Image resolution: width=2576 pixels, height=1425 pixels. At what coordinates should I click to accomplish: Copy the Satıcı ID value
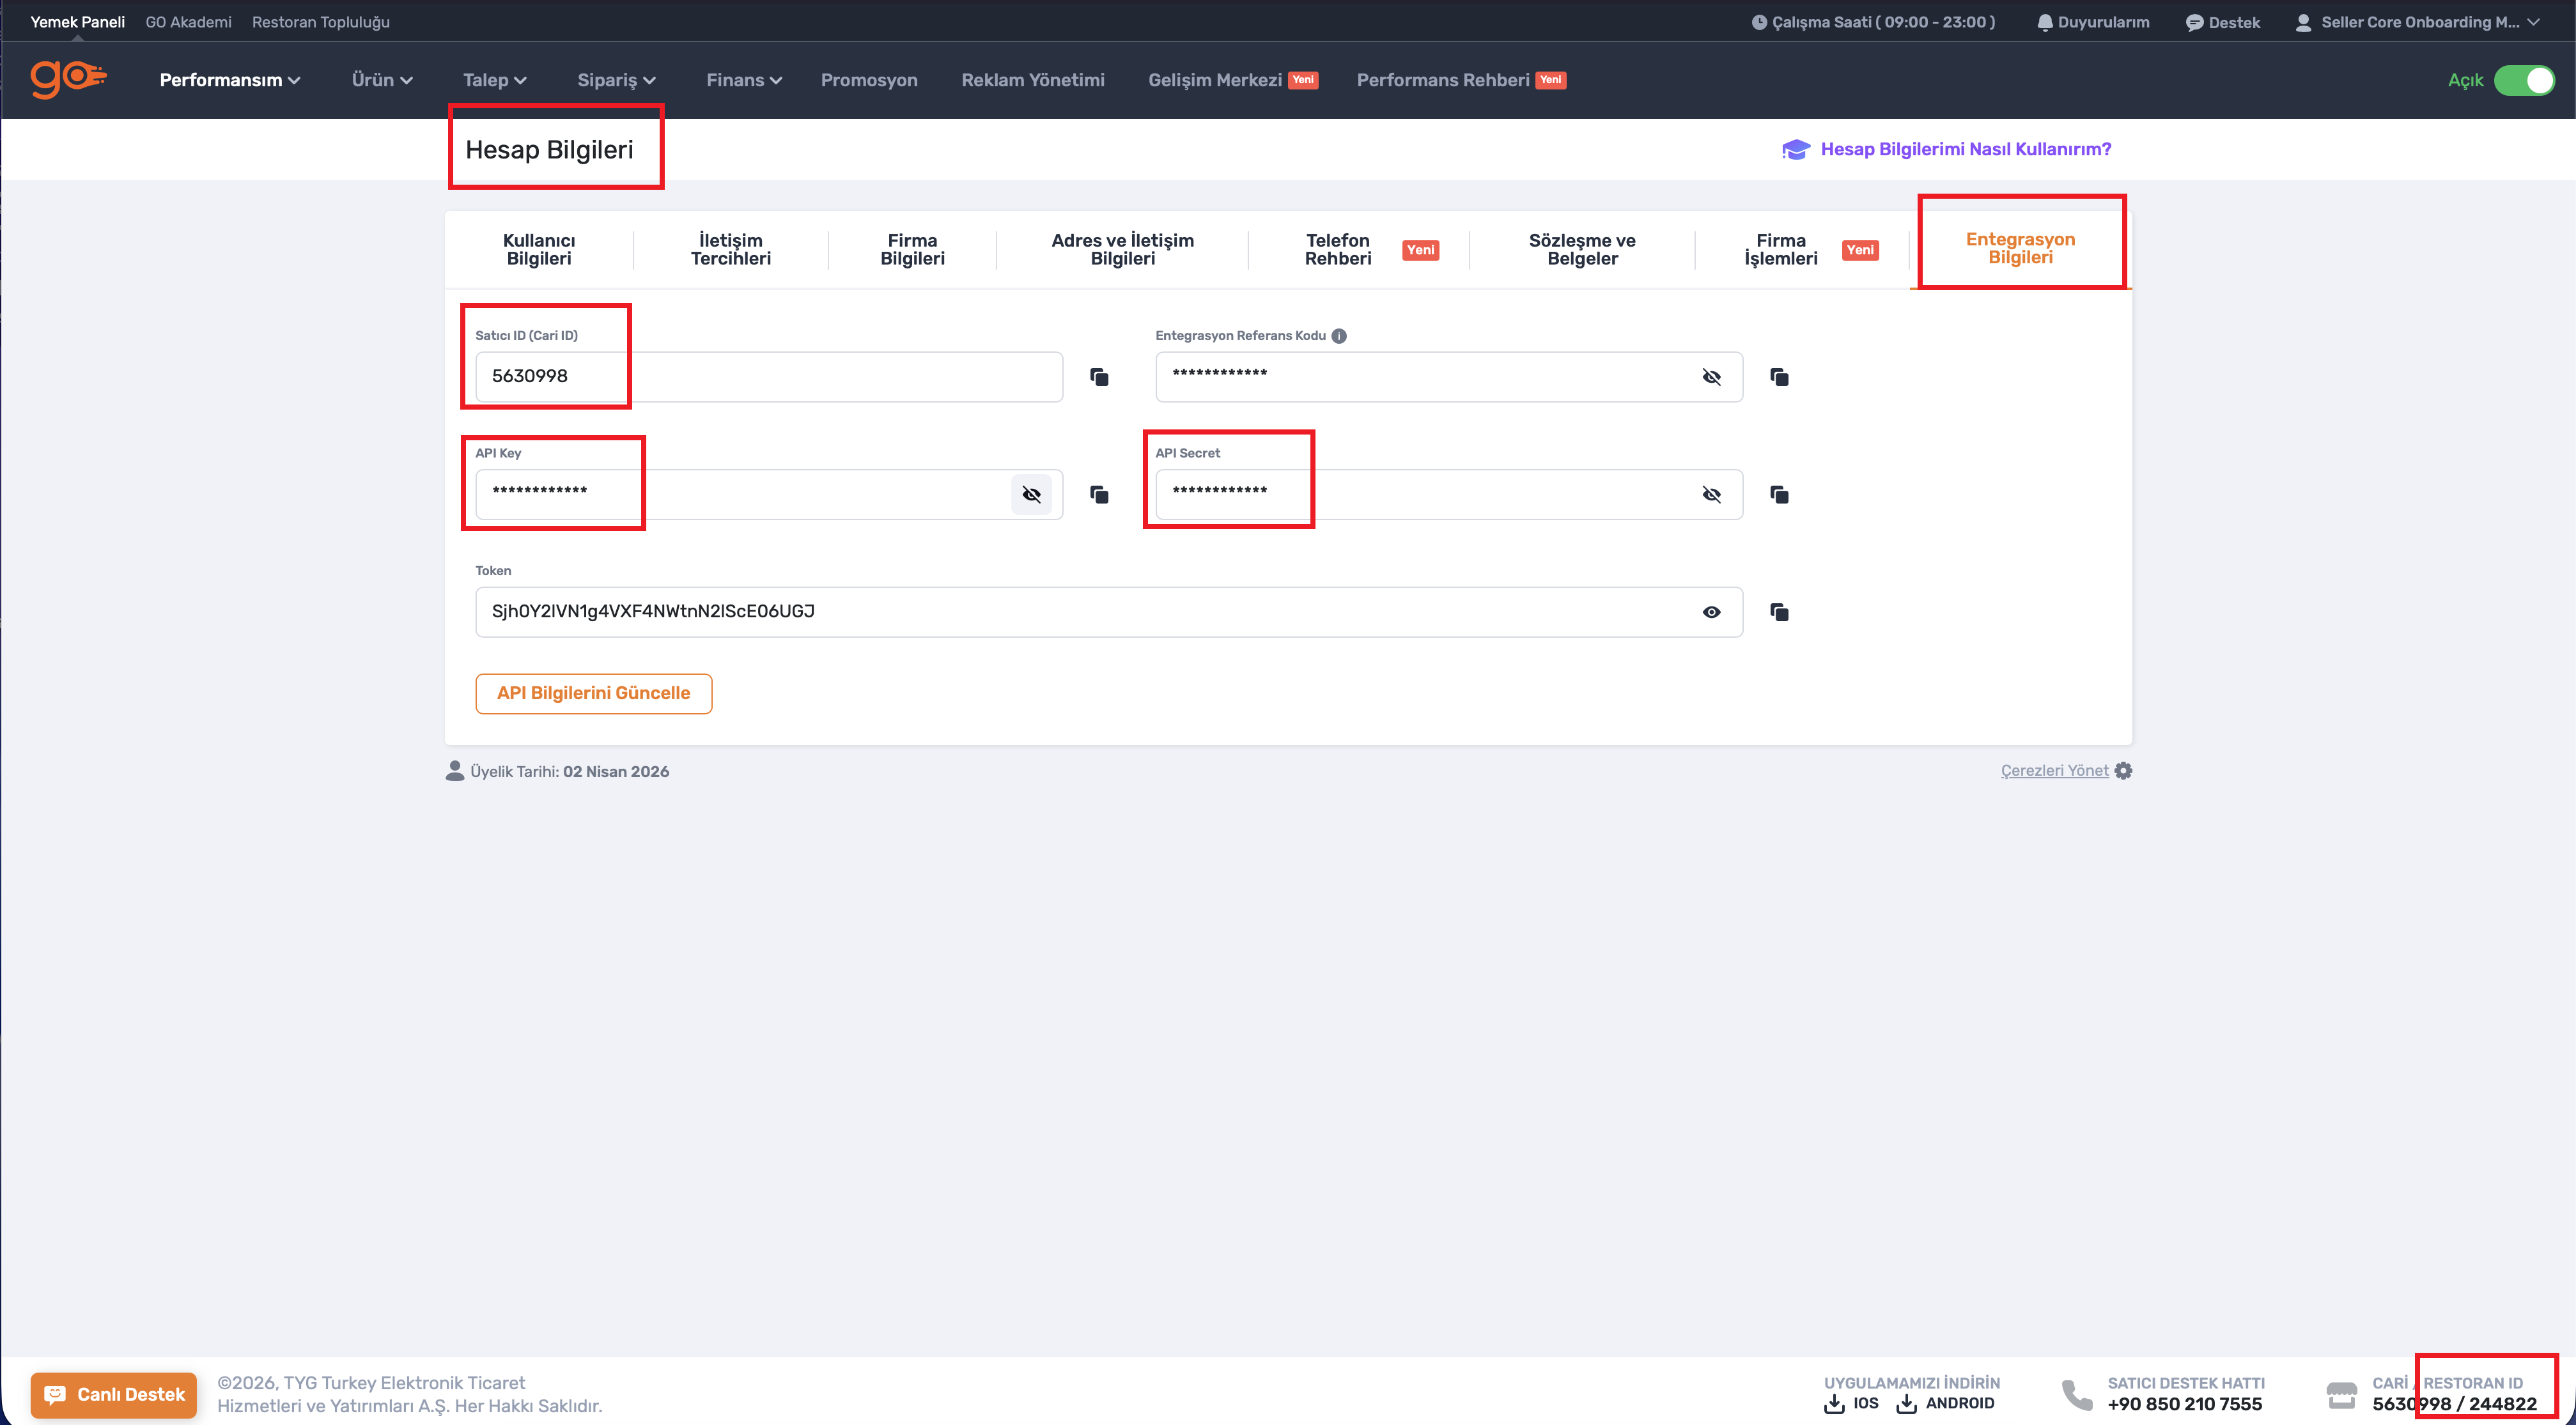(x=1099, y=377)
